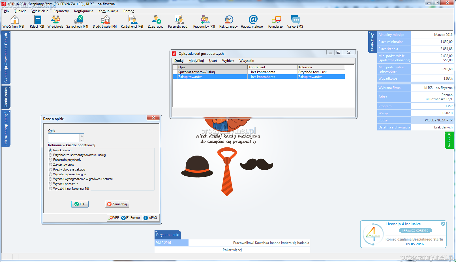Click the Opis text input field

tap(64, 138)
